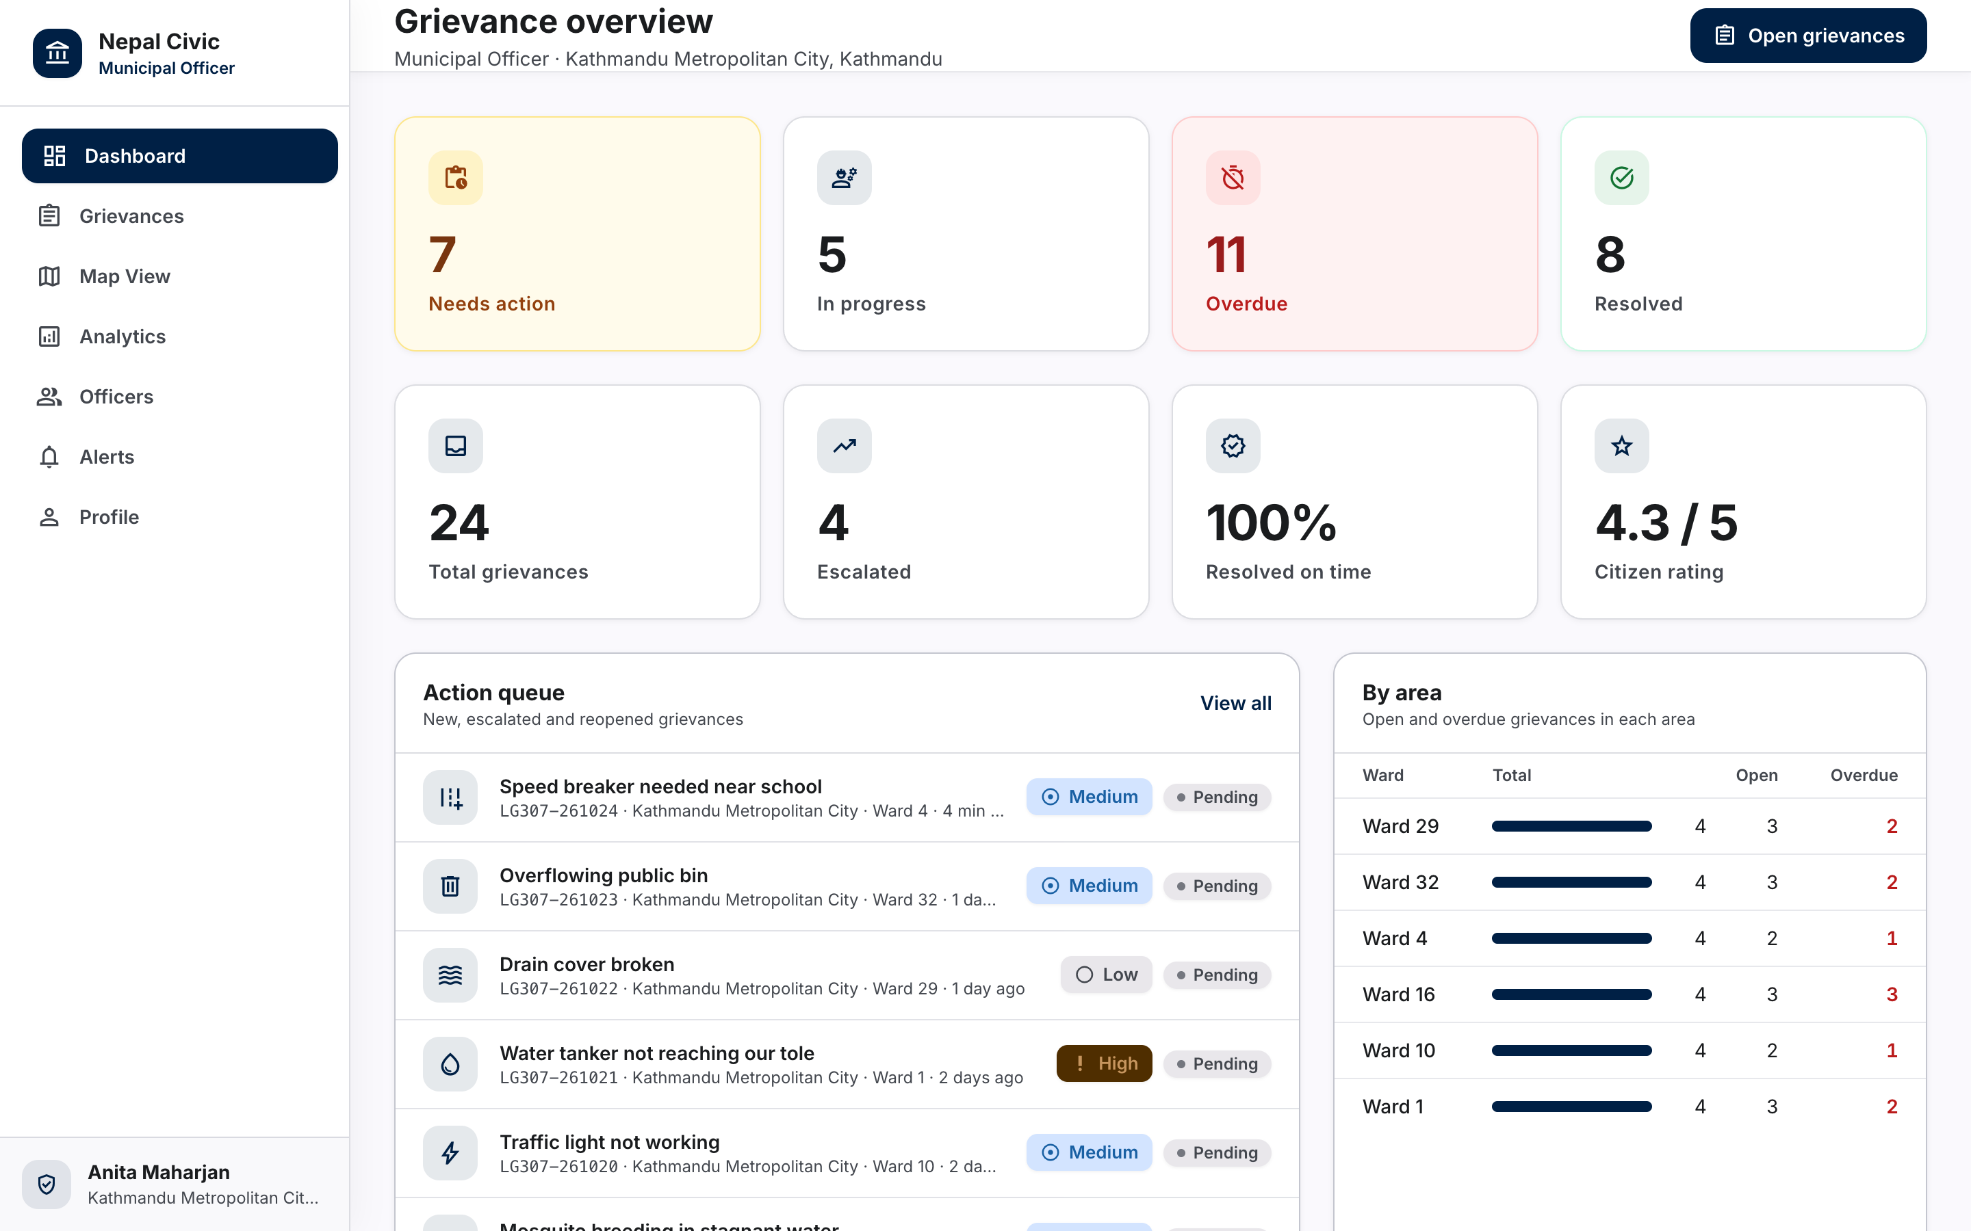1971x1231 pixels.
Task: Select the Ward 32 row label
Action: [x=1400, y=882]
